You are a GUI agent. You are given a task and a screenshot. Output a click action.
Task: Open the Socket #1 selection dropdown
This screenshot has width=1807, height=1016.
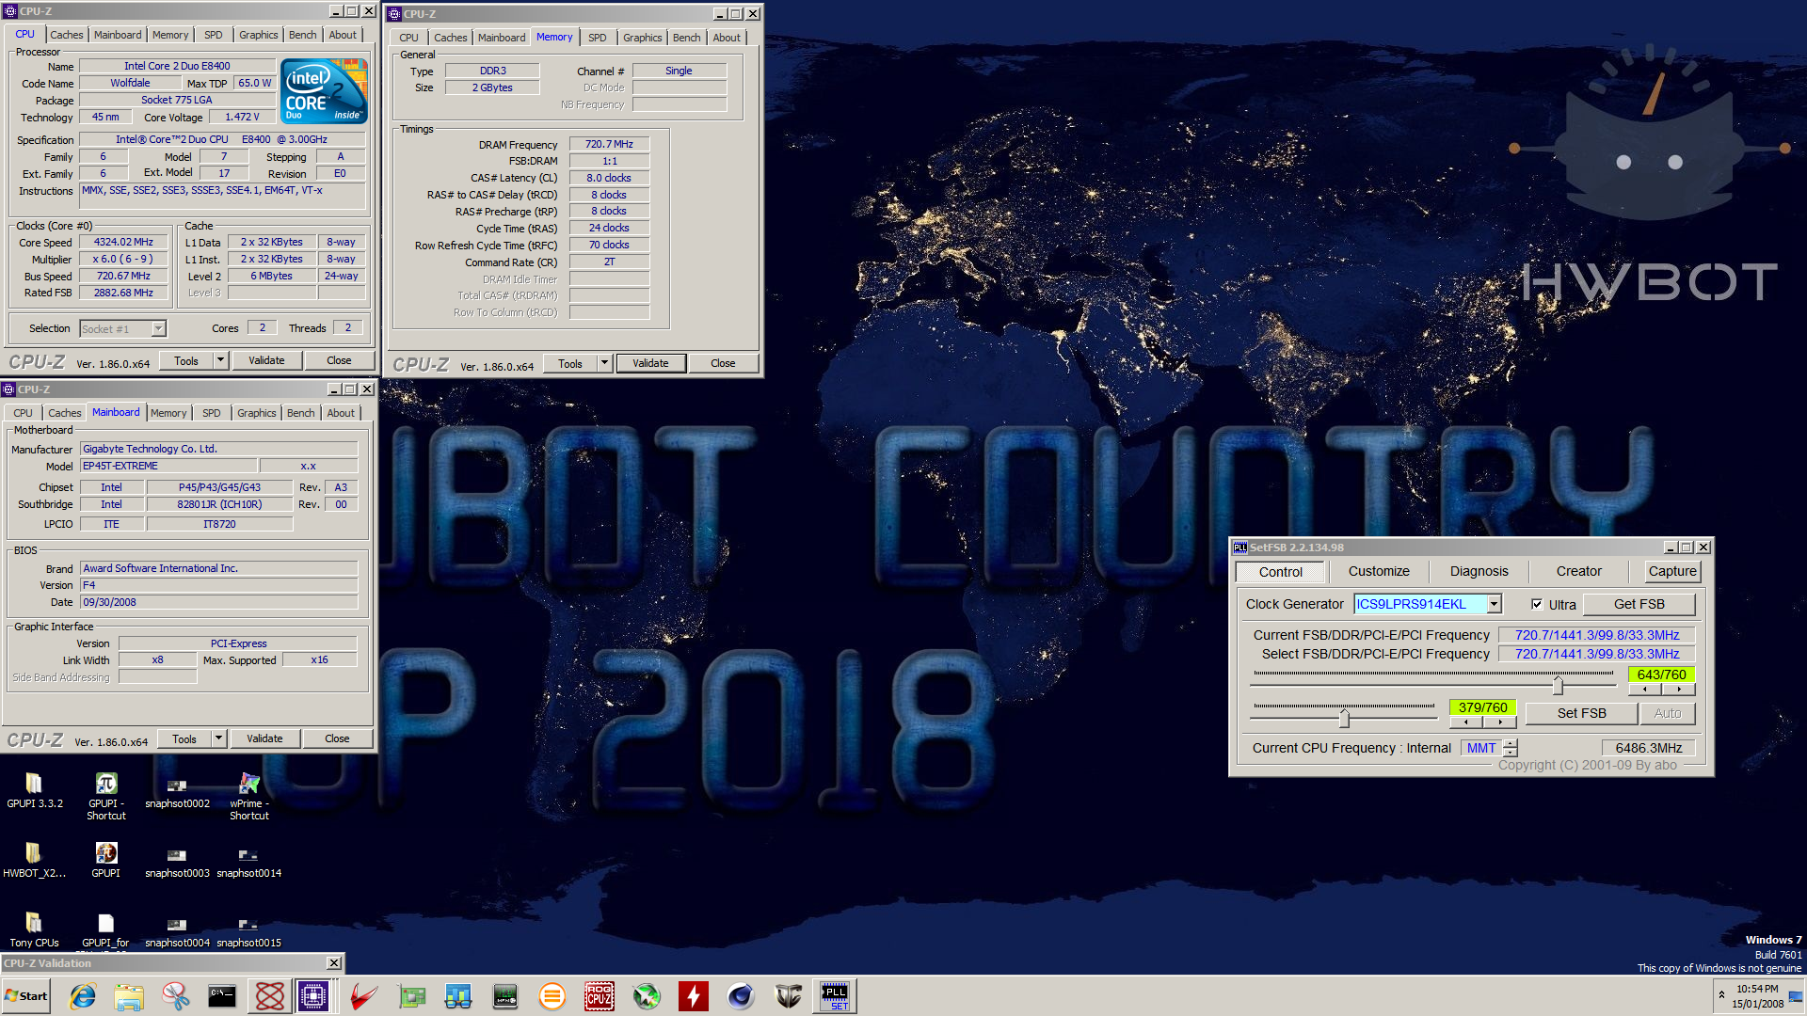click(x=158, y=328)
